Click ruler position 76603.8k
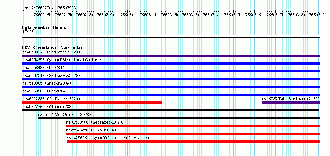 click(297, 15)
